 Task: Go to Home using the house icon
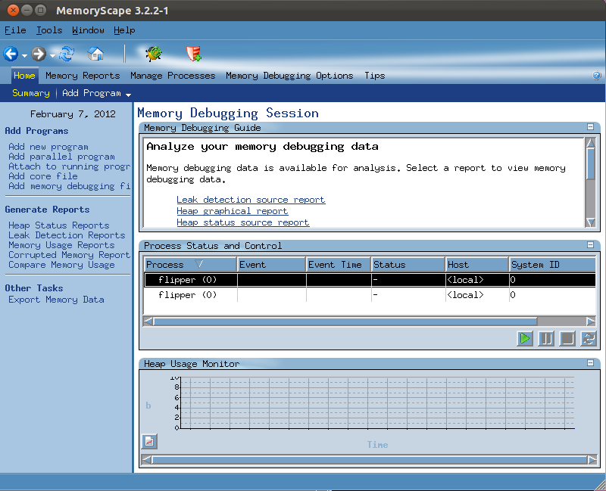pos(95,54)
